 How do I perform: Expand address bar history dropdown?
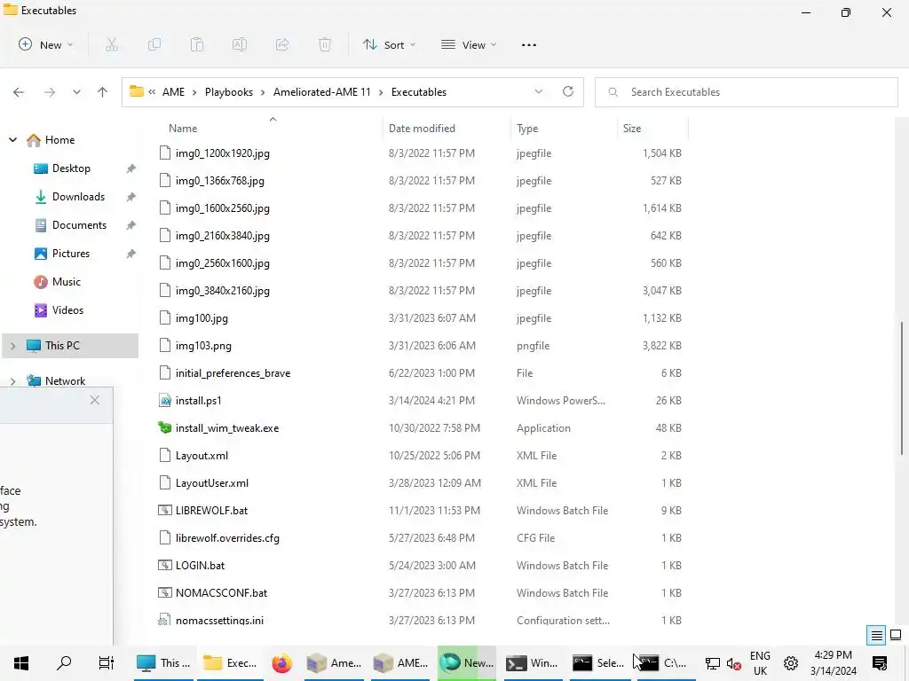pos(539,91)
